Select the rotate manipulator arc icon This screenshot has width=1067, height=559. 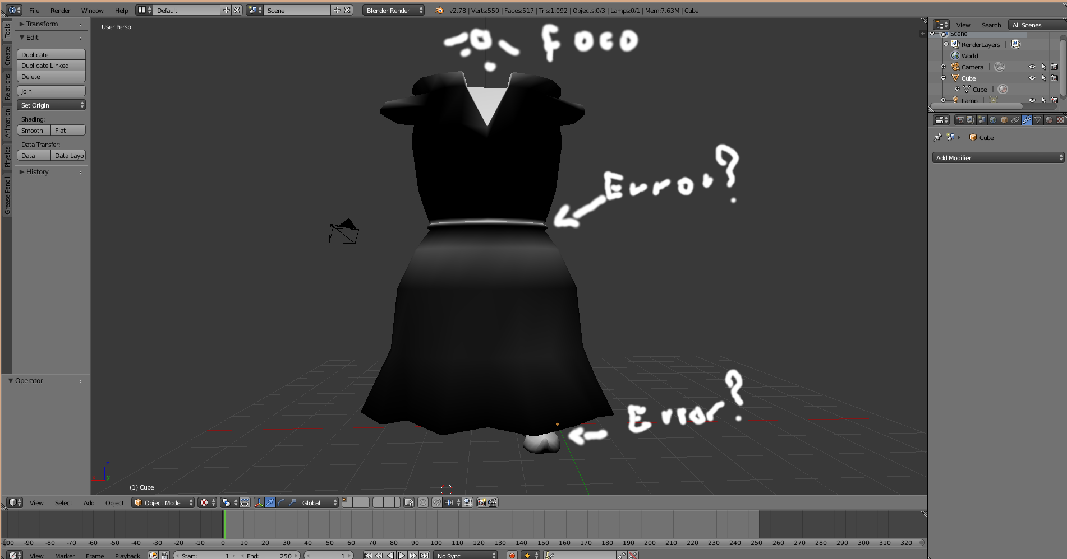[281, 502]
